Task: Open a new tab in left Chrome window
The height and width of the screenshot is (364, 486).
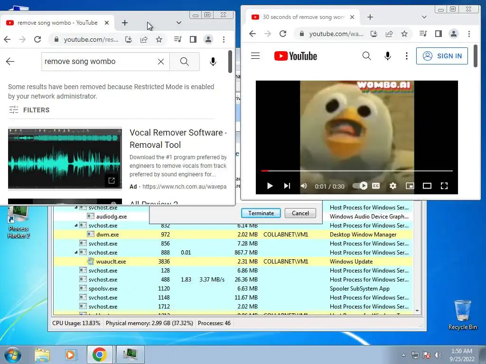Action: (x=125, y=23)
